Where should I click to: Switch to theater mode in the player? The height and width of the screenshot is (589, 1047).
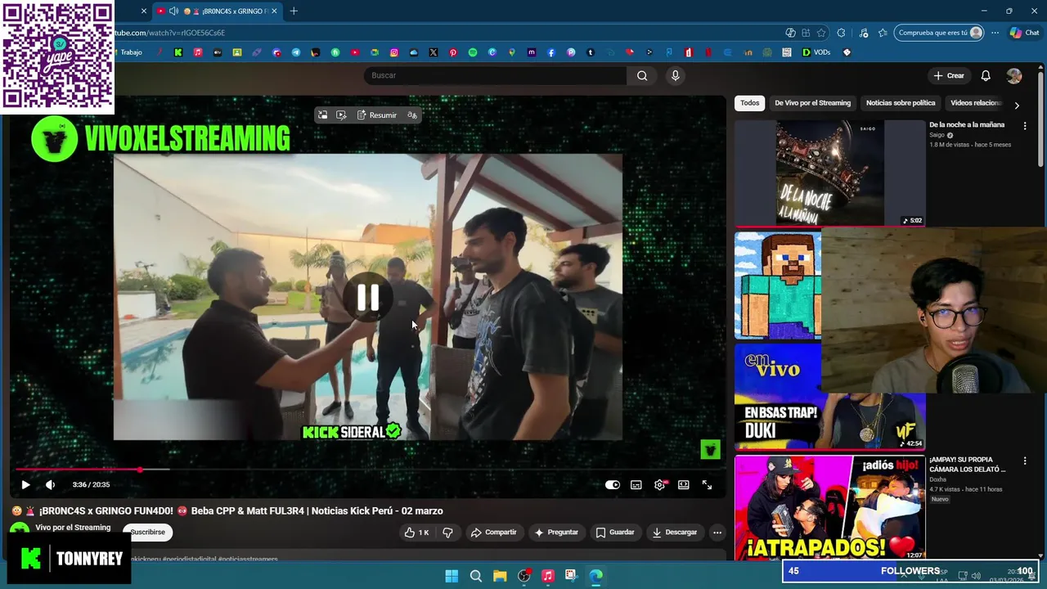click(x=683, y=484)
